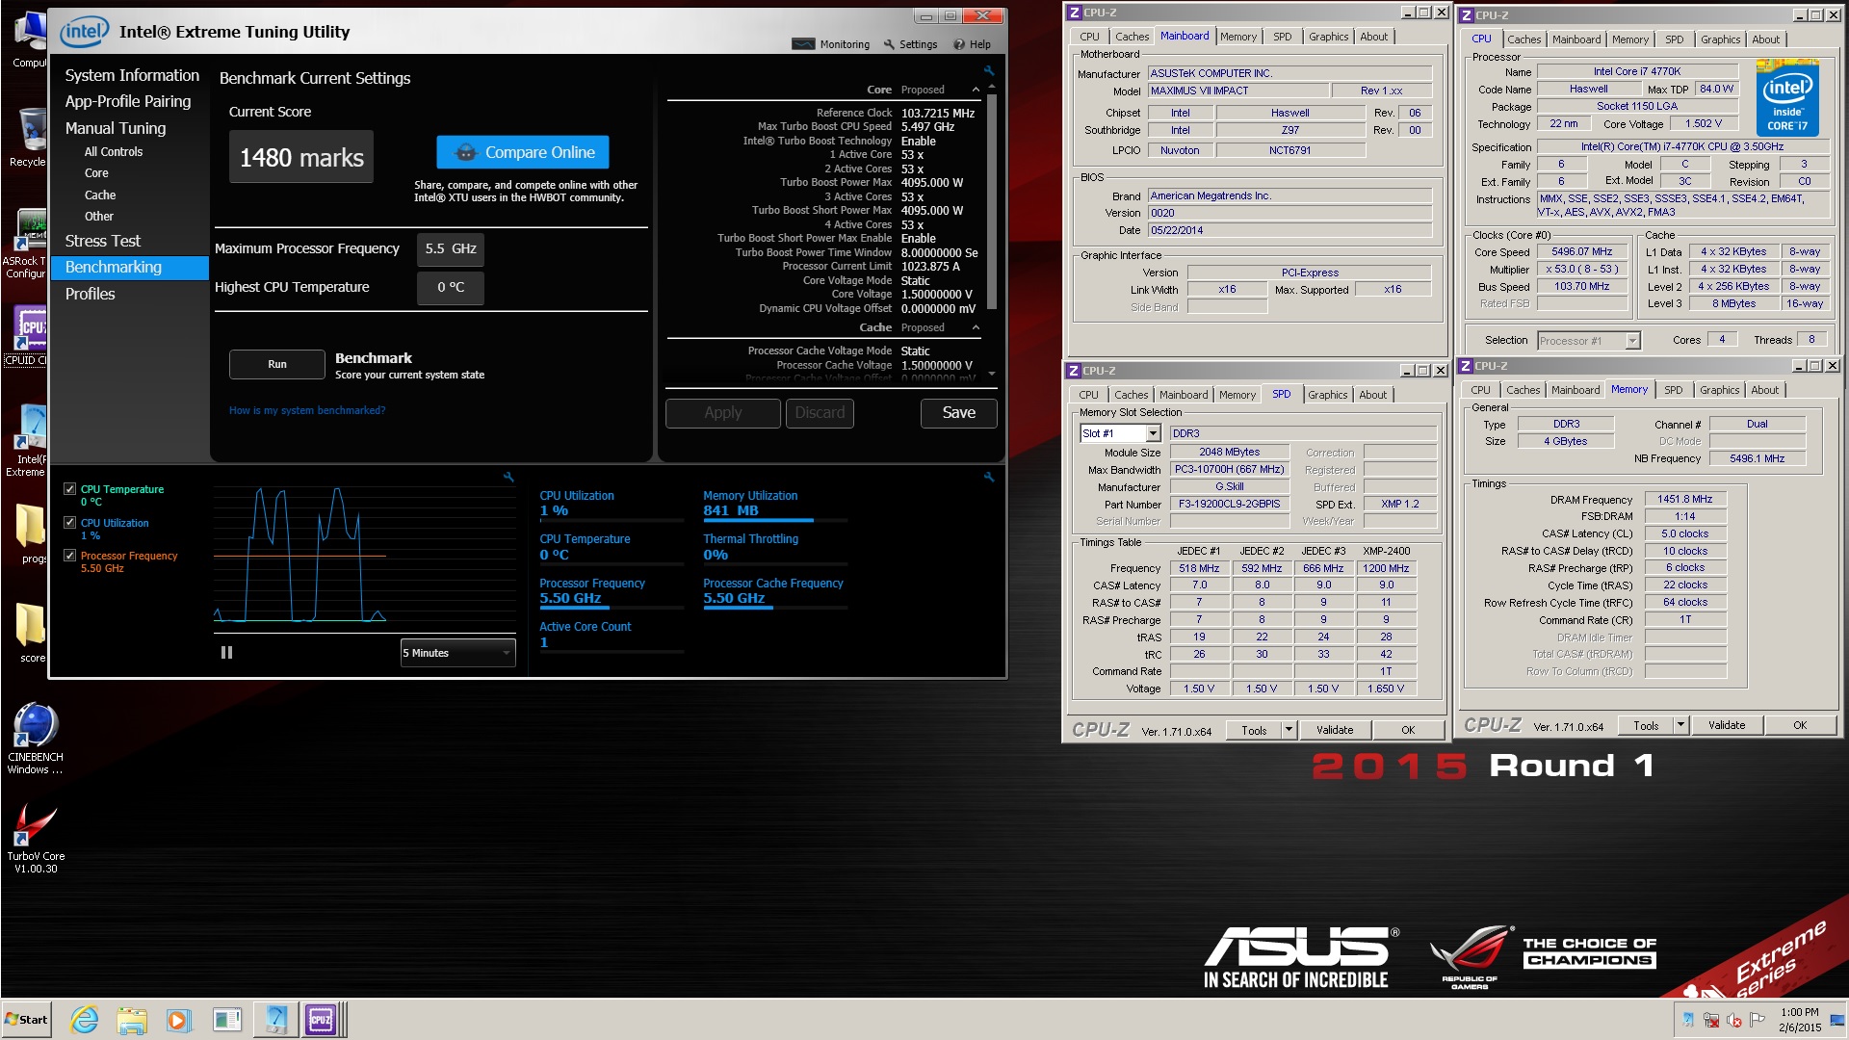Click Validate in Memory CPU-Z window

pos(1726,725)
